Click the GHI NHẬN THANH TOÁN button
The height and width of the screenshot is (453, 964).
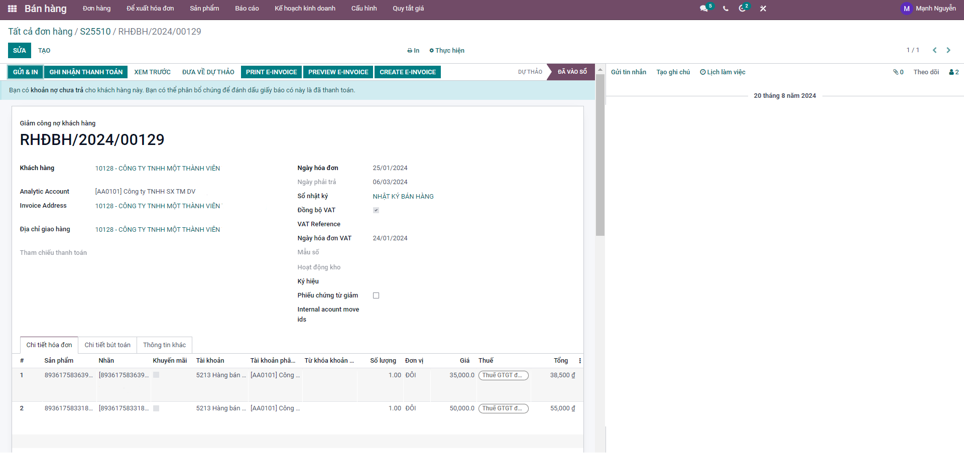coord(86,72)
